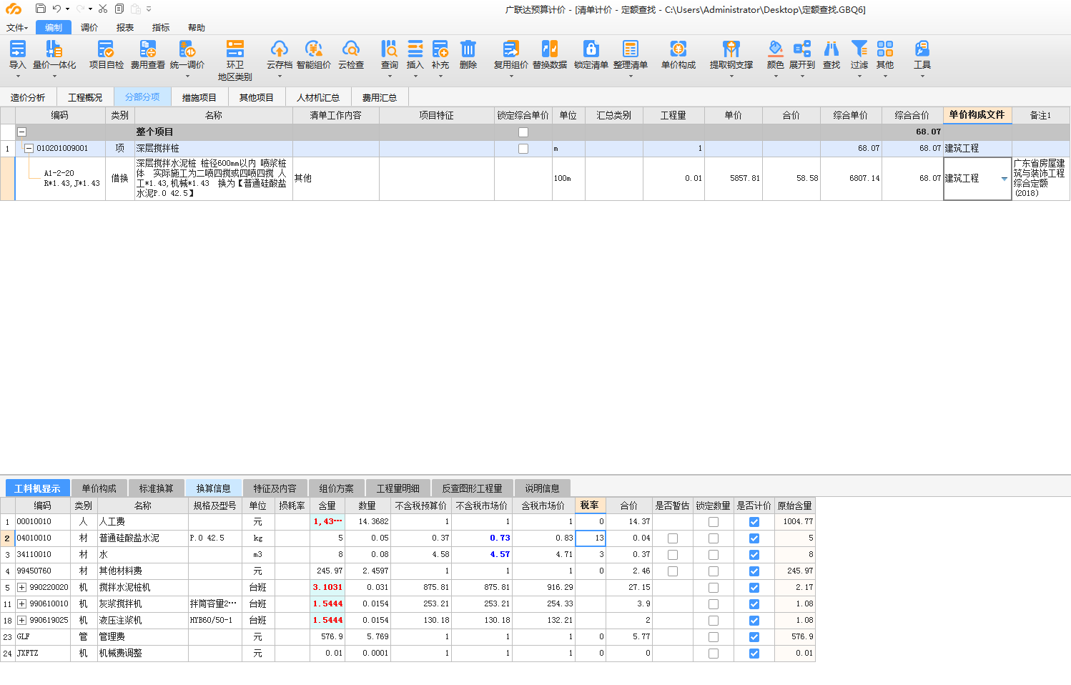Open the 报表 ribbon tab
The image size is (1071, 685).
125,28
